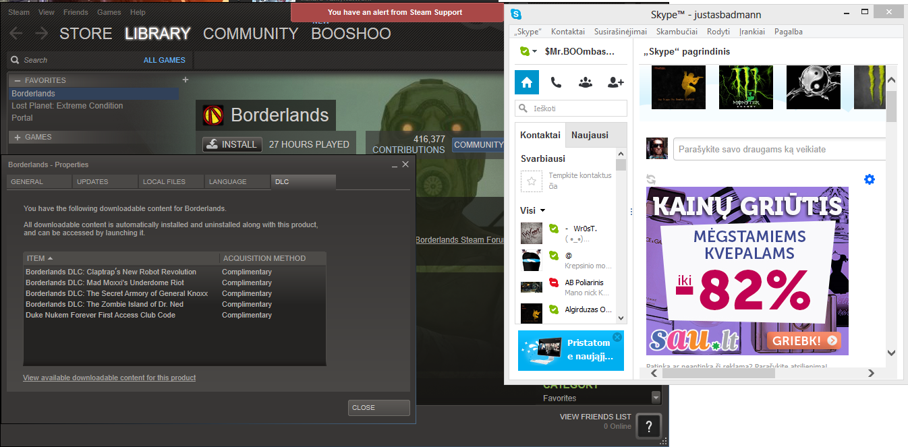Go to the Steam STORE section
908x447 pixels.
coord(84,34)
